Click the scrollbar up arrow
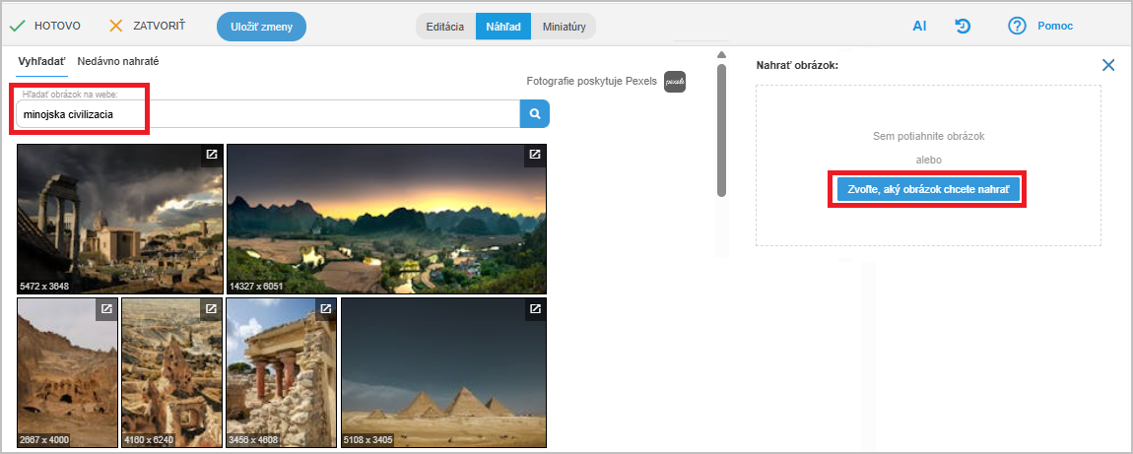The width and height of the screenshot is (1133, 454). point(720,55)
